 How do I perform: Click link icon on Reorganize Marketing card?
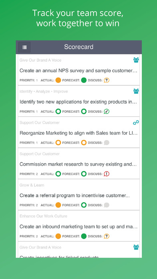tap(136, 122)
